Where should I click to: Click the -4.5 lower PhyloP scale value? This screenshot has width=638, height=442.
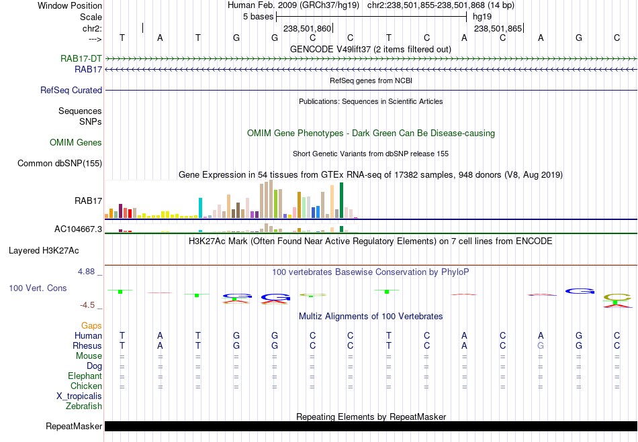87,305
